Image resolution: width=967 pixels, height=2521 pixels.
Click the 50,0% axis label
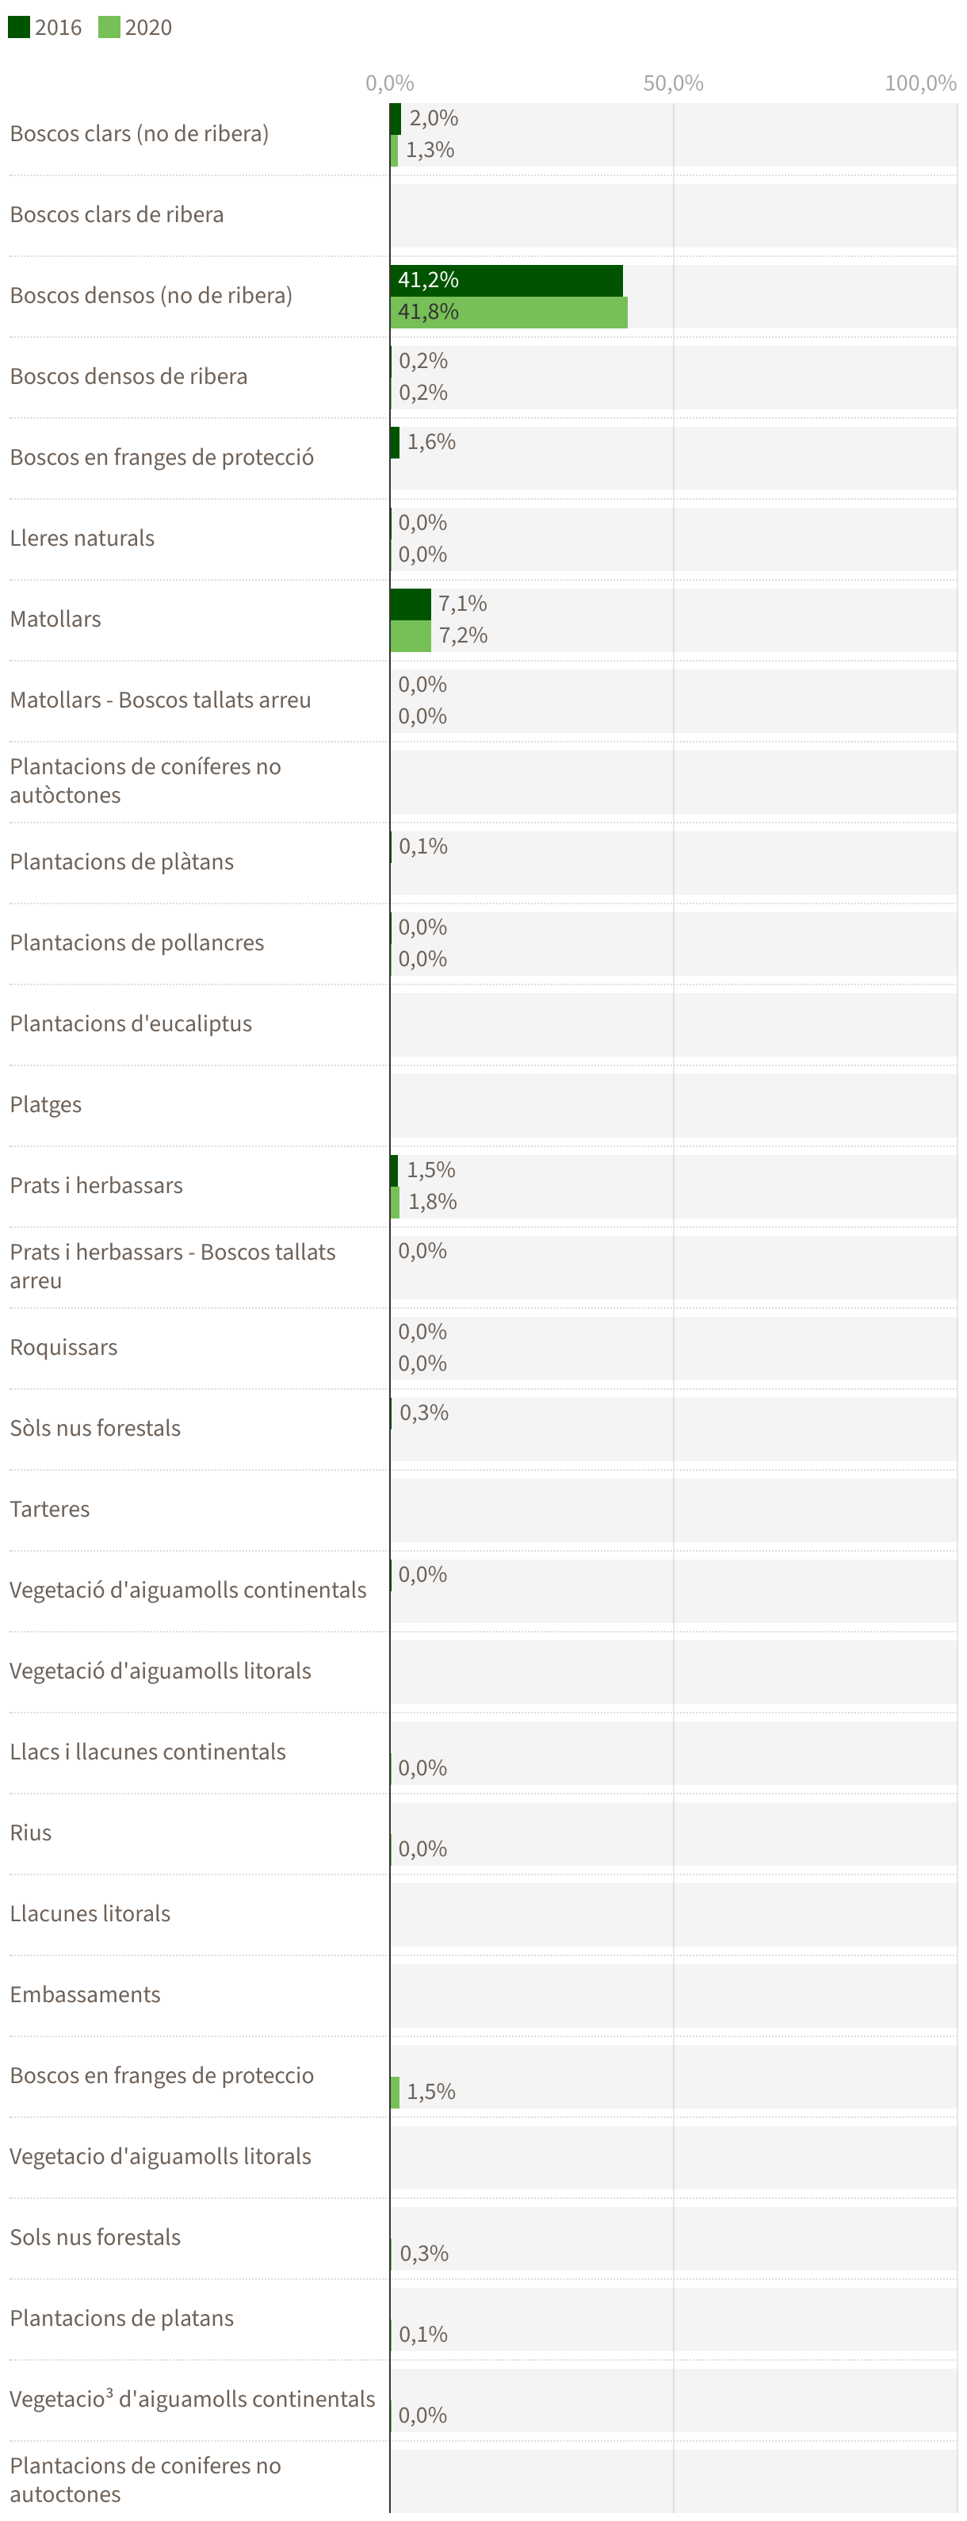click(673, 83)
